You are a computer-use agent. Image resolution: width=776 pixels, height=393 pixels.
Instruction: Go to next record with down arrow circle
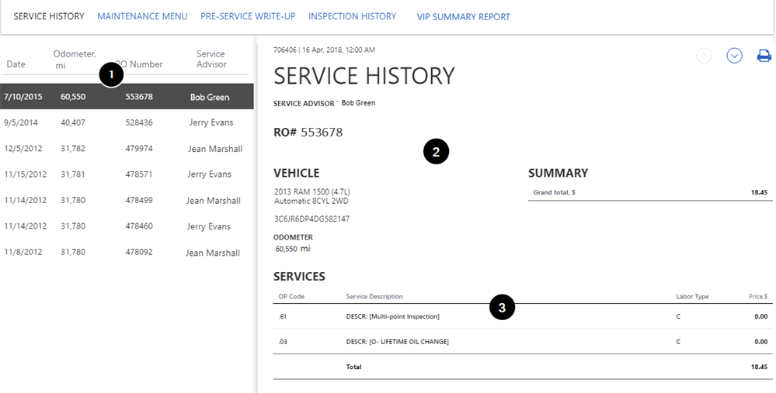pos(734,56)
